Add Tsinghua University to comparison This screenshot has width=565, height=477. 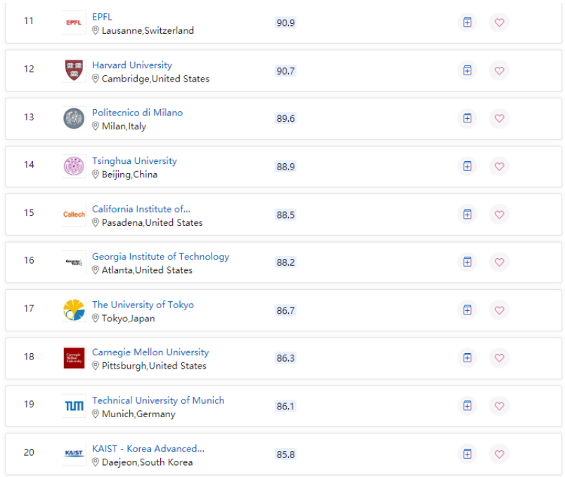[467, 166]
